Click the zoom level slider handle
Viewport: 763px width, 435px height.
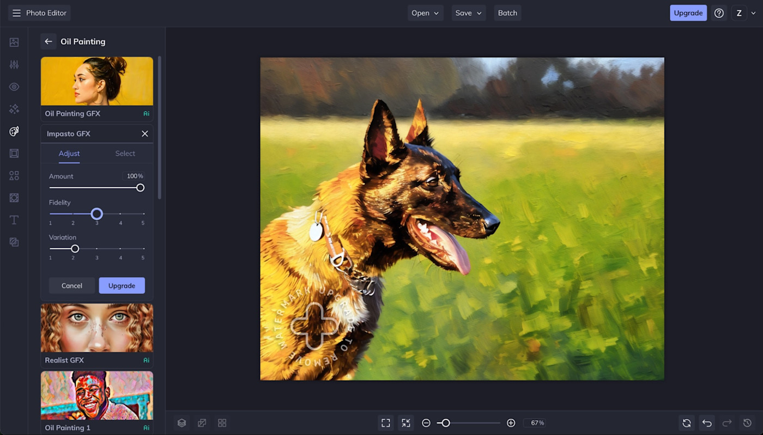[446, 423]
